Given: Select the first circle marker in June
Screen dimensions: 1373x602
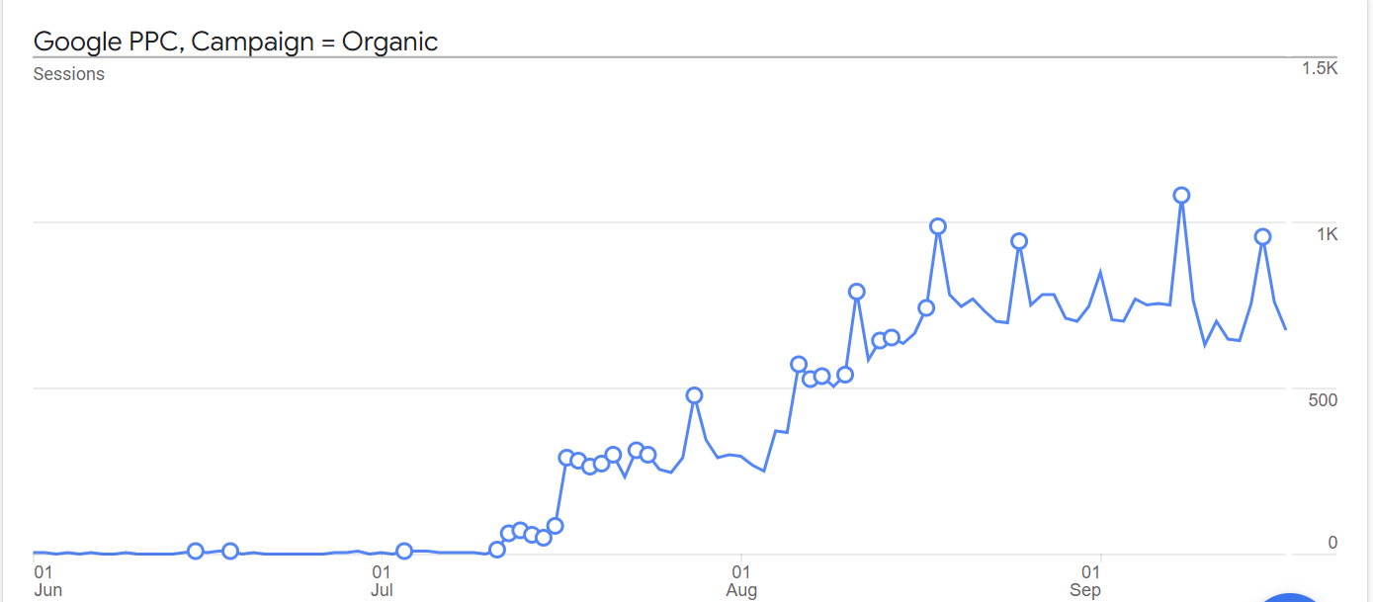Looking at the screenshot, I should (x=196, y=551).
